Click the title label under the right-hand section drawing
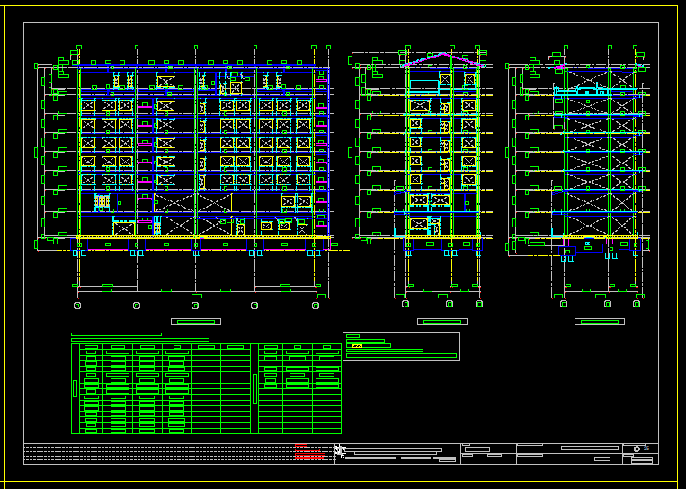Viewport: 686px width, 489px height. (600, 322)
